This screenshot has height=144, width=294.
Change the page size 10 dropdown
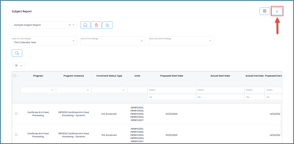pyautogui.click(x=19, y=66)
